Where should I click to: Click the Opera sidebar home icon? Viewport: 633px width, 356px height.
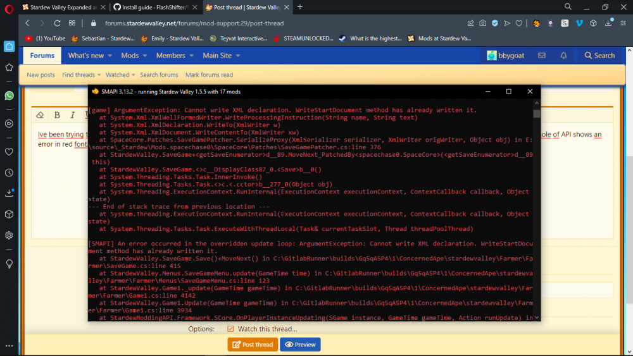[x=9, y=46]
